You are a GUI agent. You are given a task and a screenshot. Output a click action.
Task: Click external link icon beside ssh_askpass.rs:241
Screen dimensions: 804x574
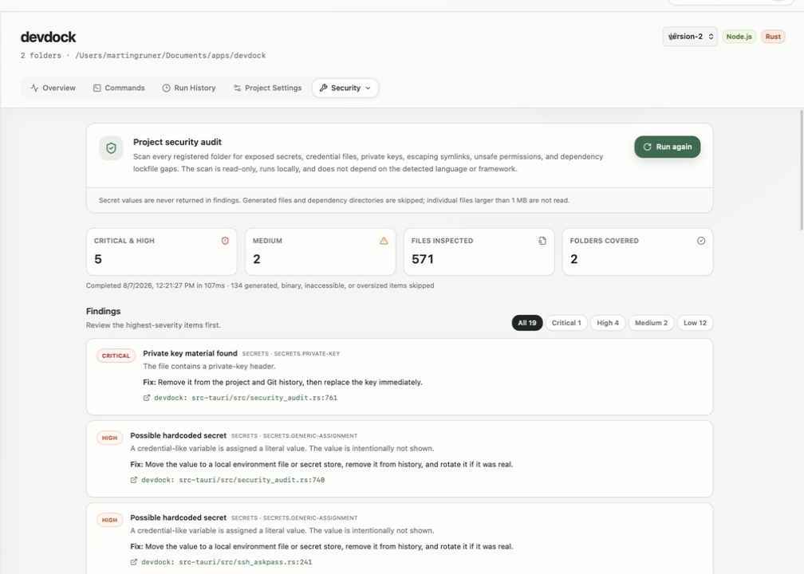point(134,562)
